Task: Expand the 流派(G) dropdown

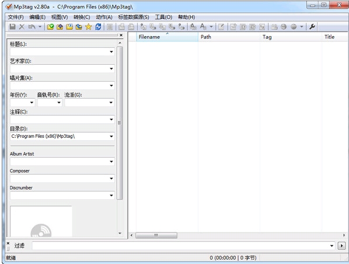Action: [x=111, y=102]
